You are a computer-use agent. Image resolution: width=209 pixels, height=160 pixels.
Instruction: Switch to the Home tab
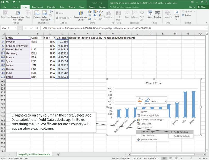(x=15, y=7)
